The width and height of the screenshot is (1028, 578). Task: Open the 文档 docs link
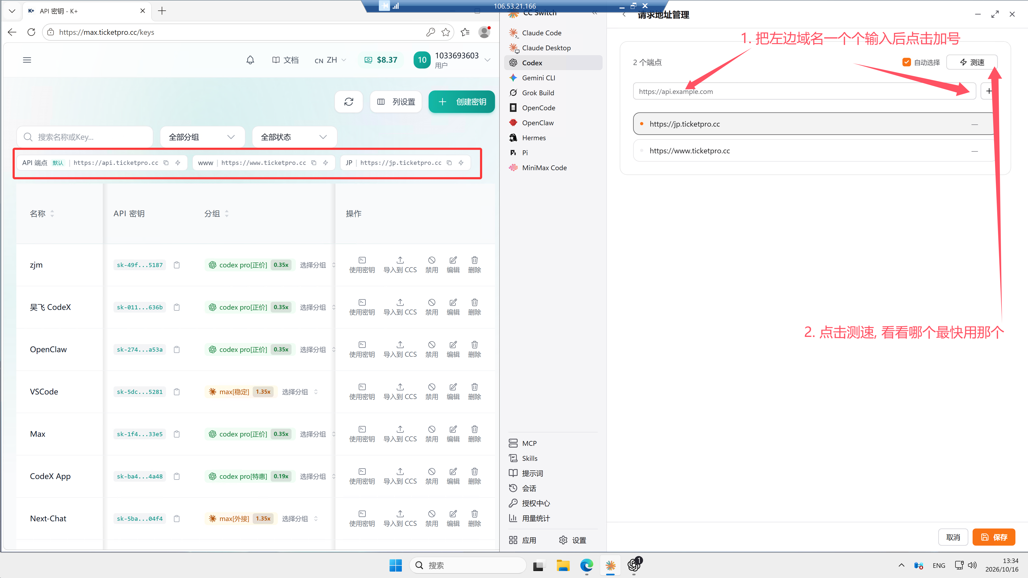(285, 60)
